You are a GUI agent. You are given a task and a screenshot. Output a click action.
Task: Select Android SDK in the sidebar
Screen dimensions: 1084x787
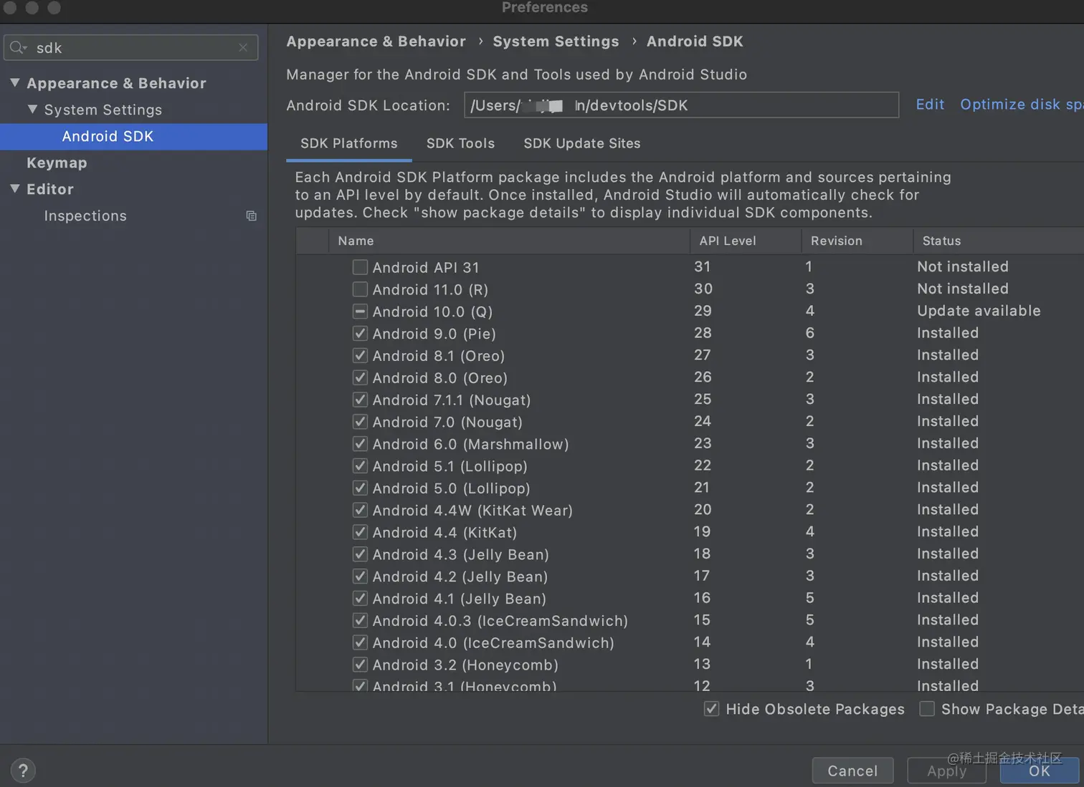133,136
